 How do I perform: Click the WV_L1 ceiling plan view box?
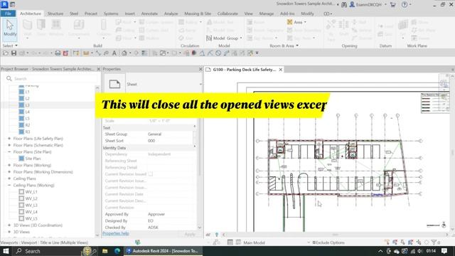coord(21,192)
